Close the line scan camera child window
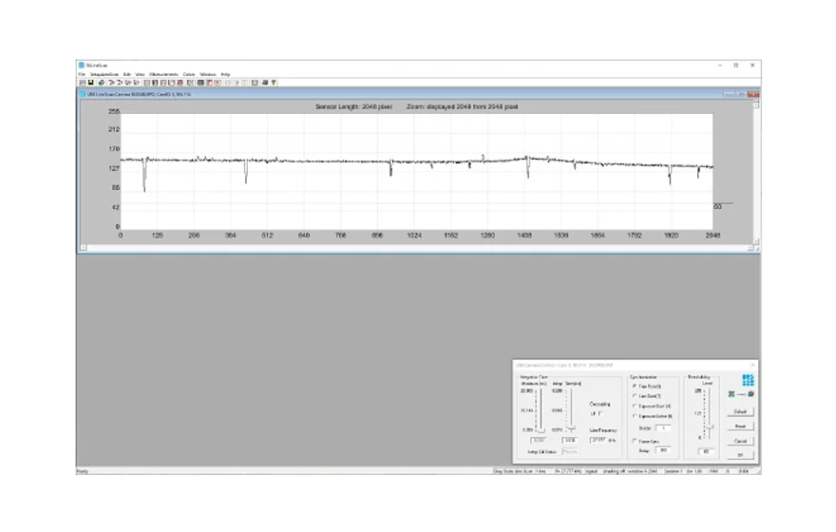The image size is (836, 532). coord(754,94)
